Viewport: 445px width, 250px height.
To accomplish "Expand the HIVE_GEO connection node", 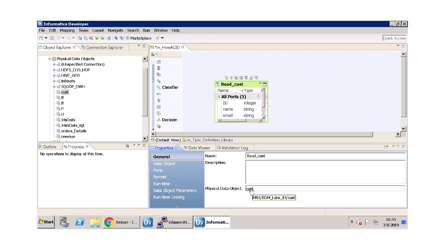I will pyautogui.click(x=54, y=76).
